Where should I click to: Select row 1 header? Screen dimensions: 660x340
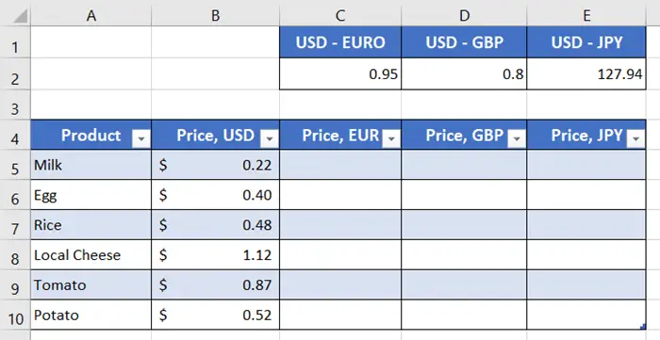coord(15,42)
